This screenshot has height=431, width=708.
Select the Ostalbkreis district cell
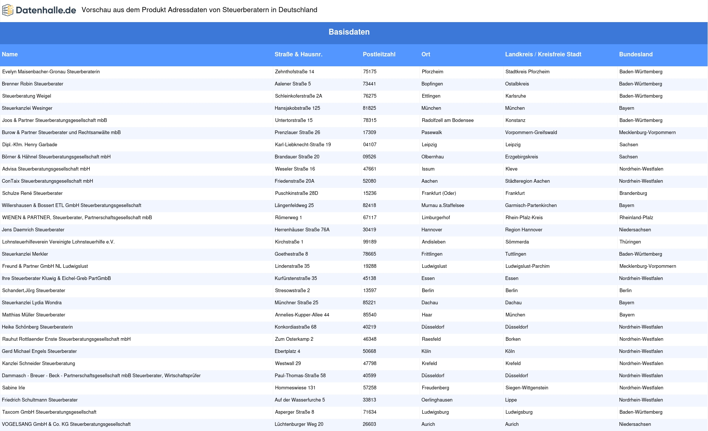[517, 84]
